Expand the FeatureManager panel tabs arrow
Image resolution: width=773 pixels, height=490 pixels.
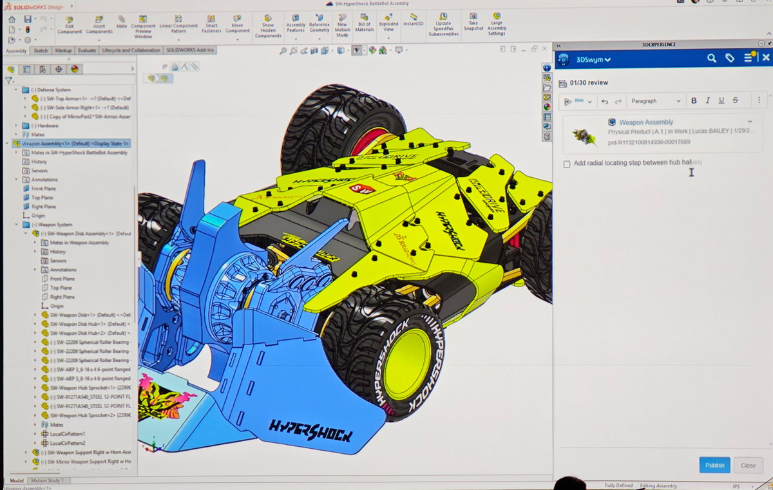point(132,69)
